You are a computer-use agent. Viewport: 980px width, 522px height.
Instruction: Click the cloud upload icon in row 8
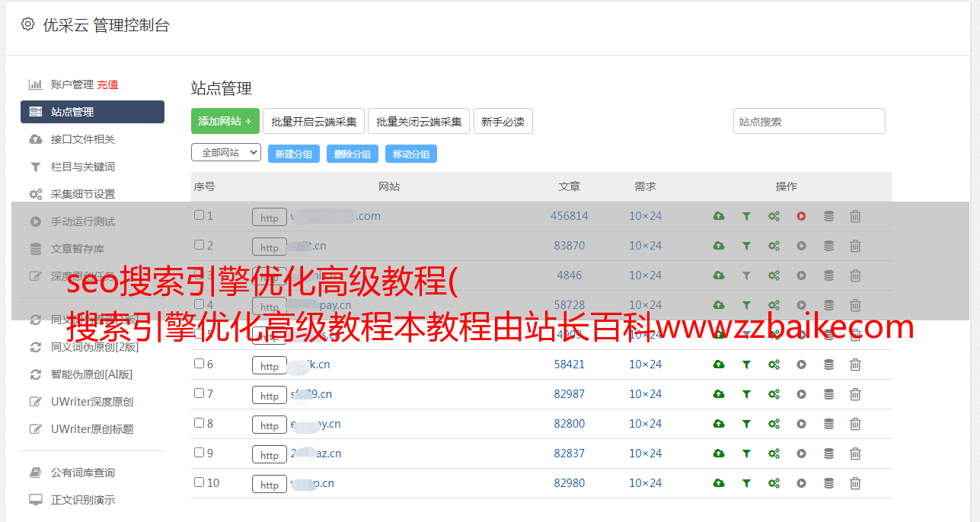pos(719,424)
